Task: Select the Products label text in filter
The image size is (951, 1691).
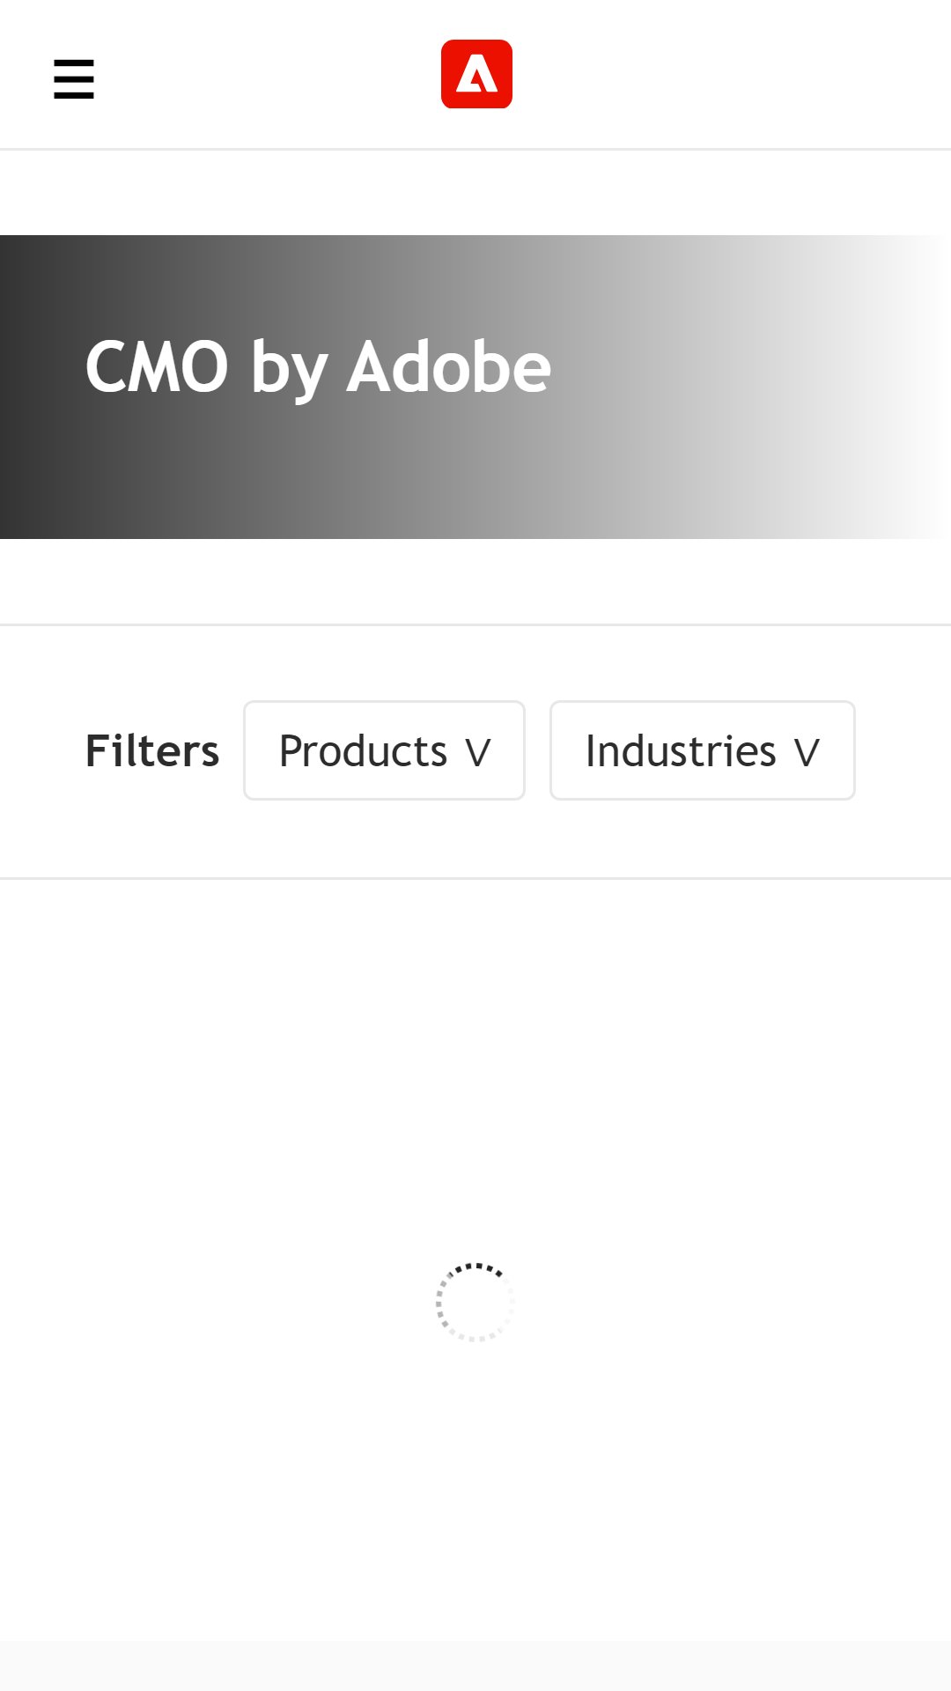Action: [x=363, y=751]
